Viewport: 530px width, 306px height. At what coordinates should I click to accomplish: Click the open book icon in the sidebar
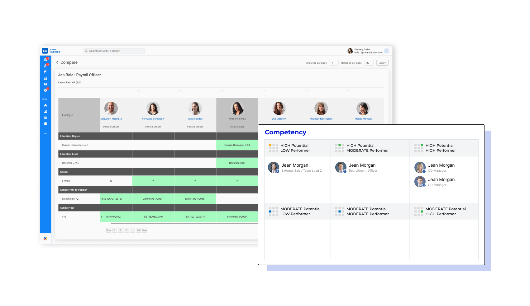[x=45, y=84]
